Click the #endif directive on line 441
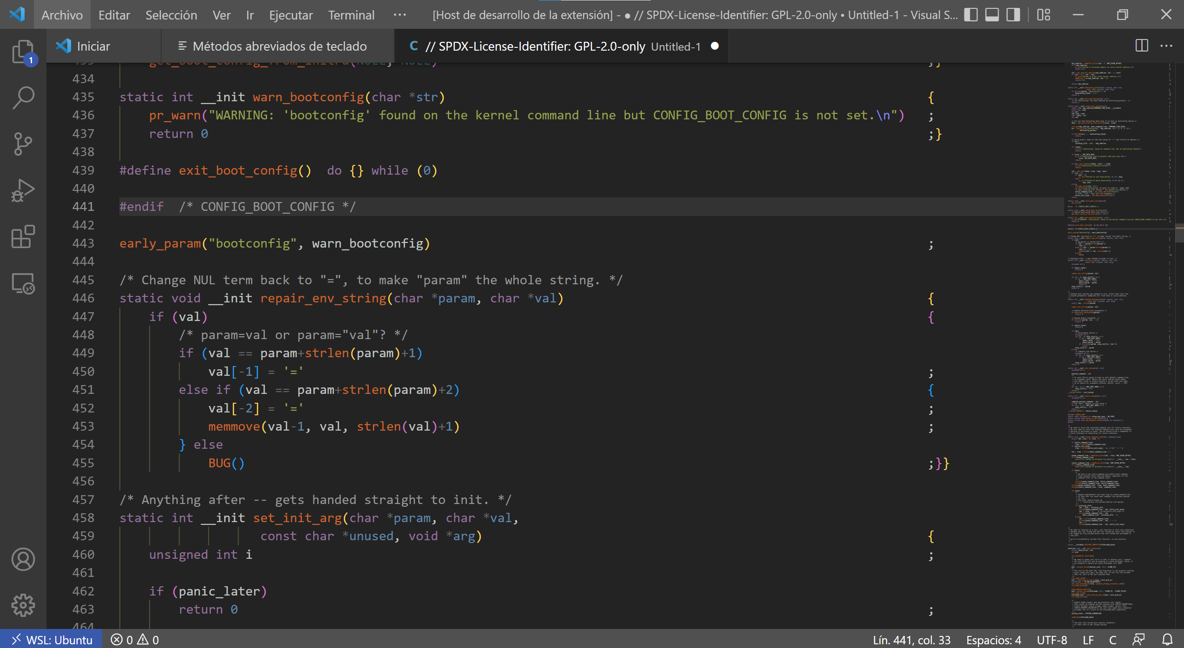 click(142, 207)
